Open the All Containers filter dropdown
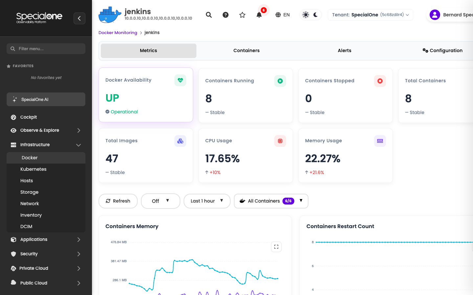 coord(271,201)
